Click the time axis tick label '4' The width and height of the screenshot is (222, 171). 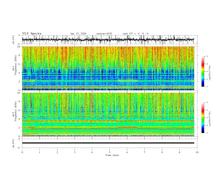coord(92,152)
